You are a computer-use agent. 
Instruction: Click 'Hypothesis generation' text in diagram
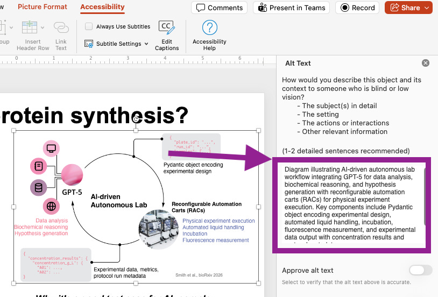point(41,234)
